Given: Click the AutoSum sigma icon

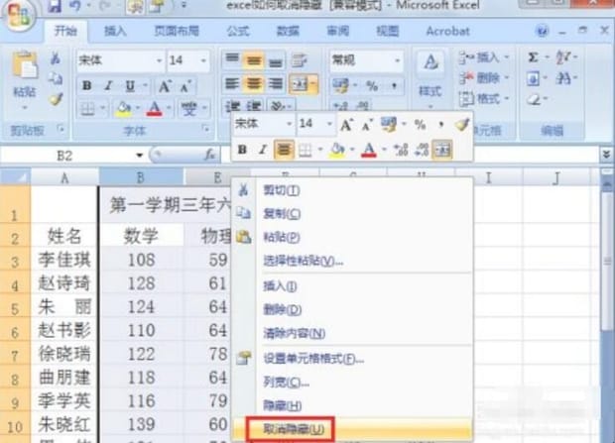Looking at the screenshot, I should [536, 59].
